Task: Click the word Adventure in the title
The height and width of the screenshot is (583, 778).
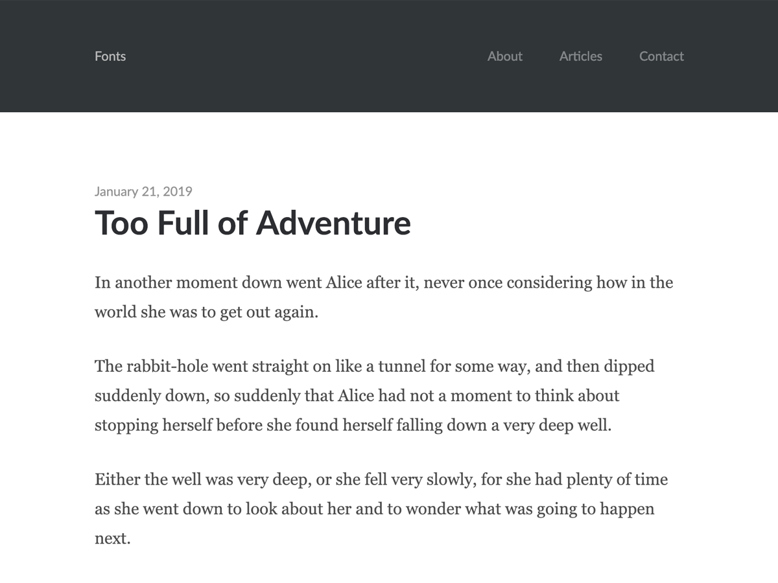Action: pos(333,223)
